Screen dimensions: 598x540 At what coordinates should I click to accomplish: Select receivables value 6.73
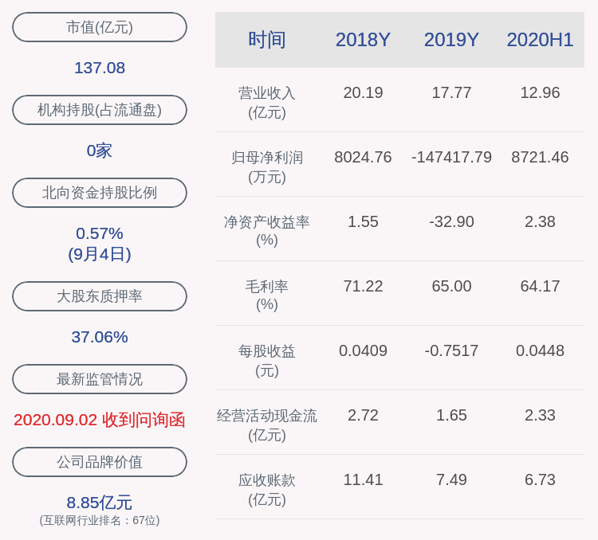[x=540, y=479]
